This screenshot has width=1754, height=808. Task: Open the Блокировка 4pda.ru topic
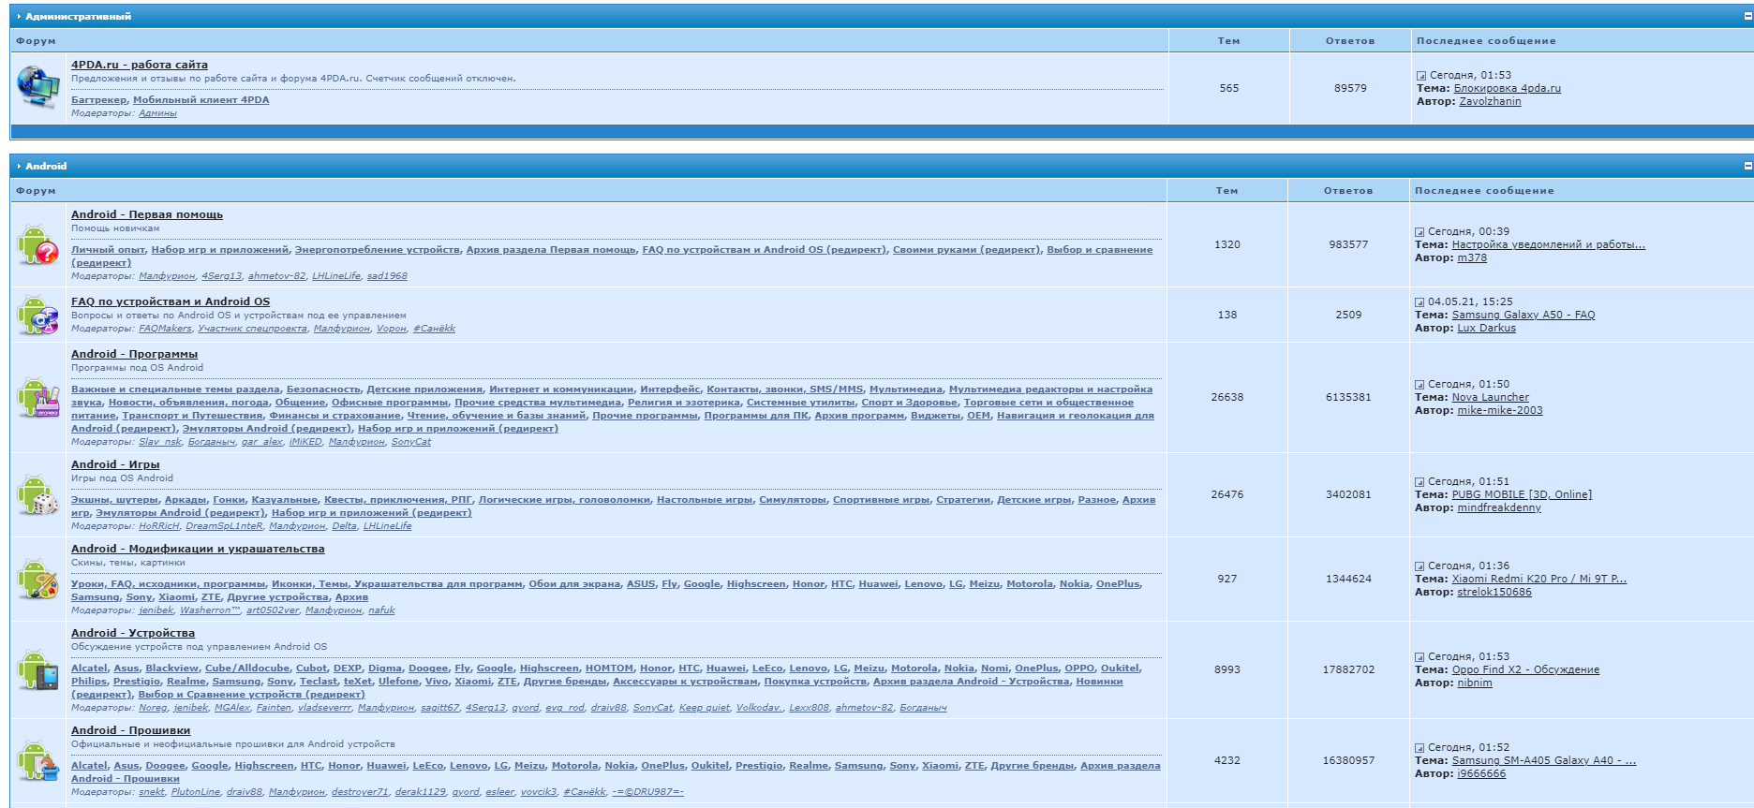tap(1507, 88)
